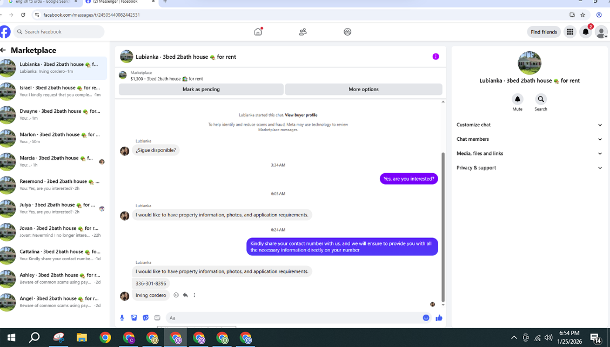
Task: Open the volume control in system tray
Action: (x=548, y=338)
